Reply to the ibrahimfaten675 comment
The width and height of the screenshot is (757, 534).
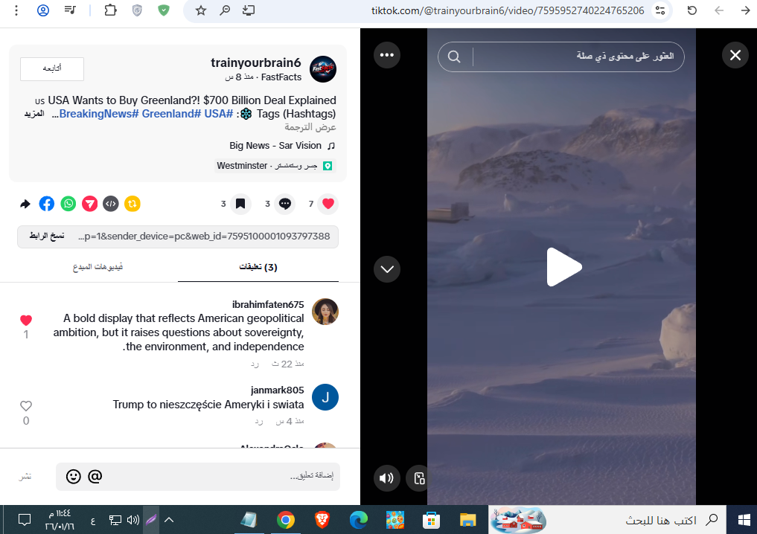pos(255,364)
